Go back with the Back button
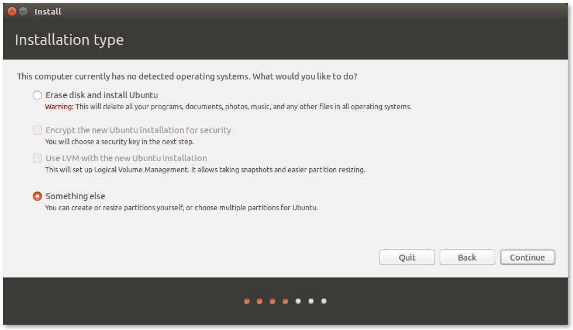The height and width of the screenshot is (330, 573). tap(467, 258)
